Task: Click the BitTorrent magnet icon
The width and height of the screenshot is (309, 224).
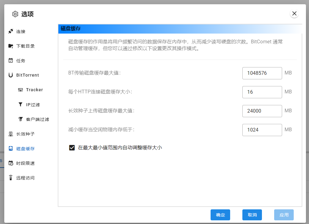Action: point(11,75)
